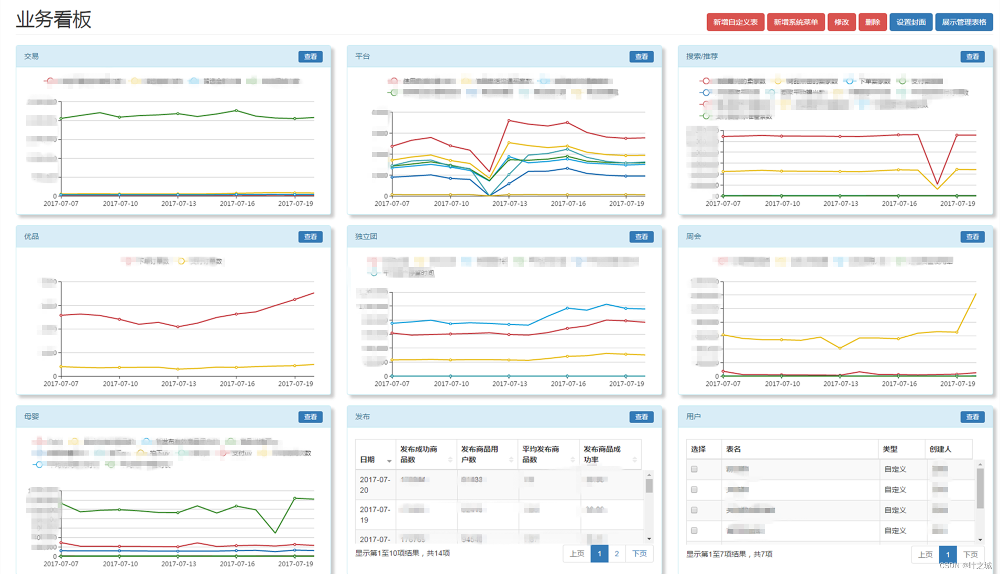Toggle 下单卖家数 legend in 搜索/推荐 chart

click(868, 81)
